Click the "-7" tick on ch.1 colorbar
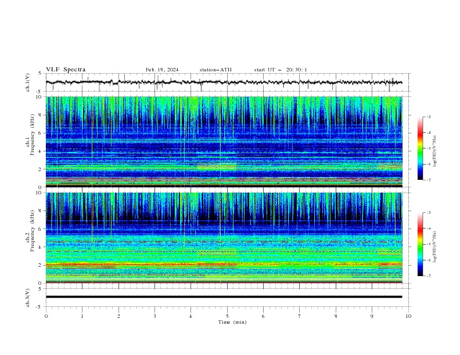Image resolution: width=460 pixels, height=355 pixels. (x=429, y=180)
